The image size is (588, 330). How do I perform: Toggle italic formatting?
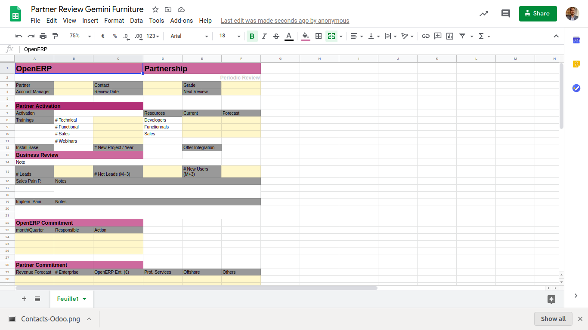264,36
